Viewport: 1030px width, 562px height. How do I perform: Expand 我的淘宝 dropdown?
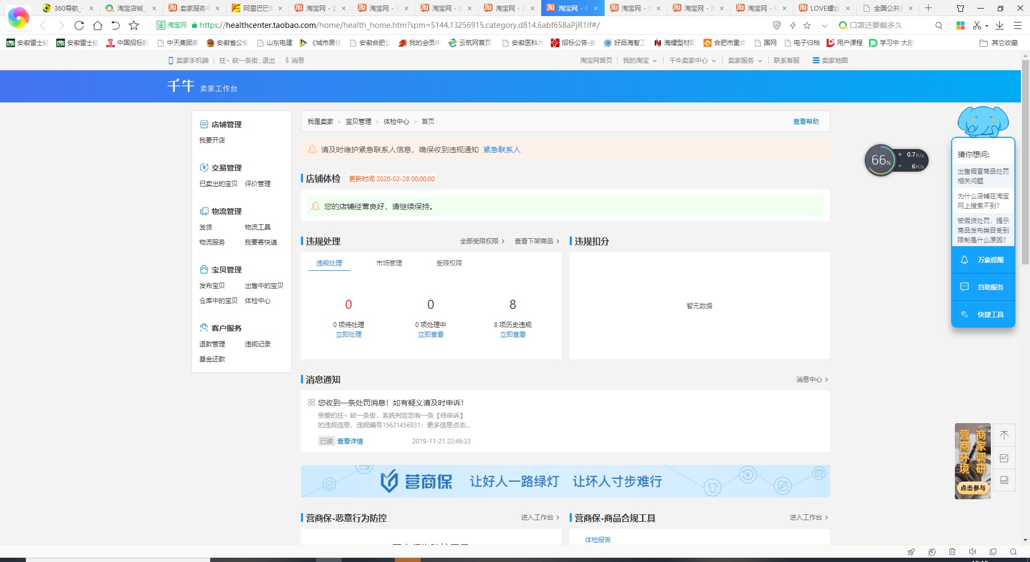(639, 61)
